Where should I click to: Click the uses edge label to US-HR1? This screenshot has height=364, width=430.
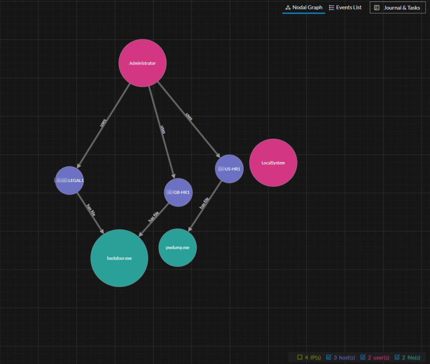coord(189,116)
